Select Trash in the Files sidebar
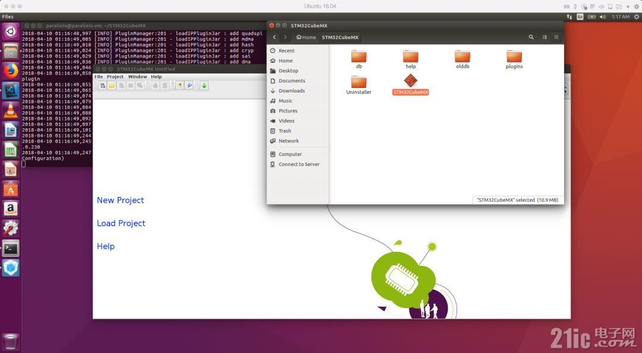Viewport: 642px width, 353px height. click(298, 131)
